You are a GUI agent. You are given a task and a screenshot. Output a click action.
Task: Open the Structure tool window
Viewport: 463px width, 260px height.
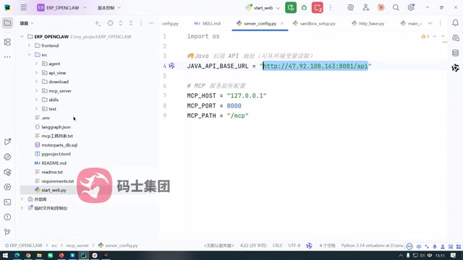point(7,42)
